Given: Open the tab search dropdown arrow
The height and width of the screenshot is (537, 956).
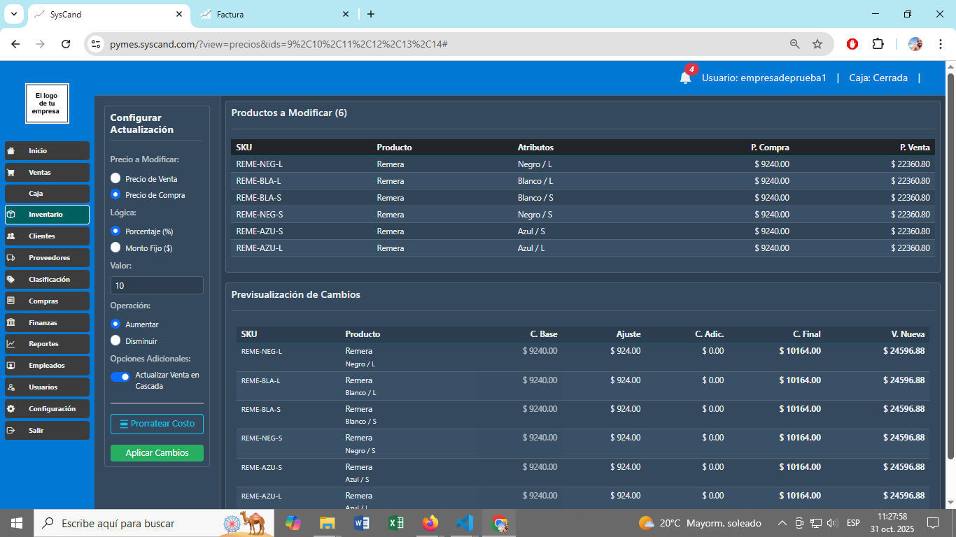Looking at the screenshot, I should 13,14.
